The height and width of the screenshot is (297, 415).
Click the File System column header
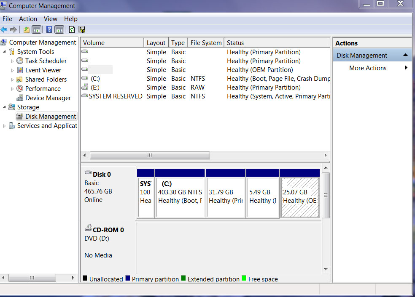coord(206,43)
